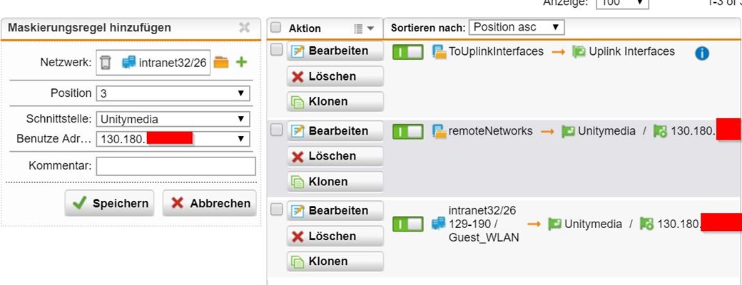Click the remoteNetworks group icon
This screenshot has height=285, width=742.
pos(439,131)
